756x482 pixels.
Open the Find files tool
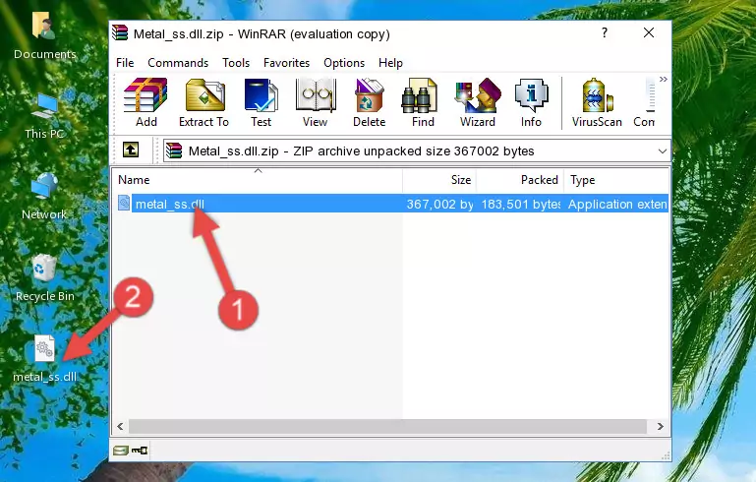(x=423, y=102)
